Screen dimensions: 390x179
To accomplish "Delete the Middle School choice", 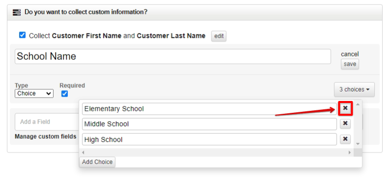I will 345,124.
